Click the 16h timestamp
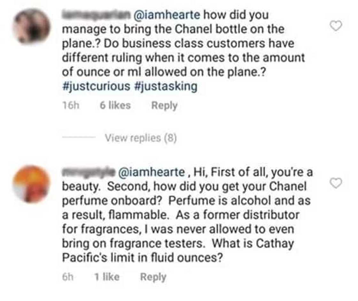Image resolution: width=358 pixels, height=301 pixels. click(71, 106)
